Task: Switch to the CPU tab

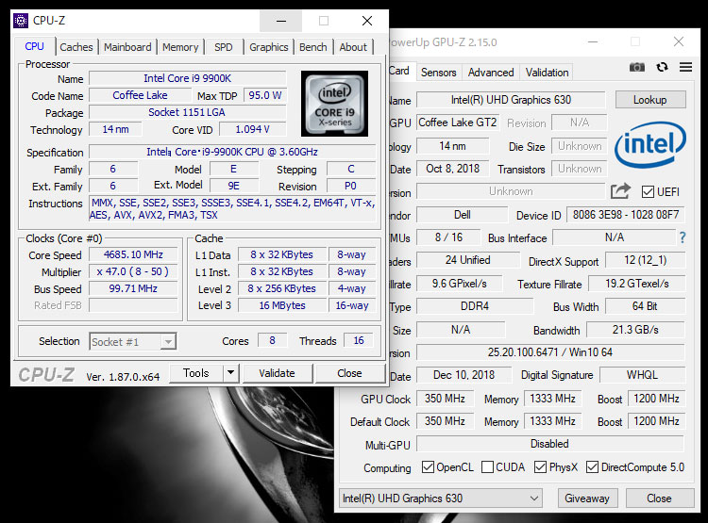Action: coord(34,46)
